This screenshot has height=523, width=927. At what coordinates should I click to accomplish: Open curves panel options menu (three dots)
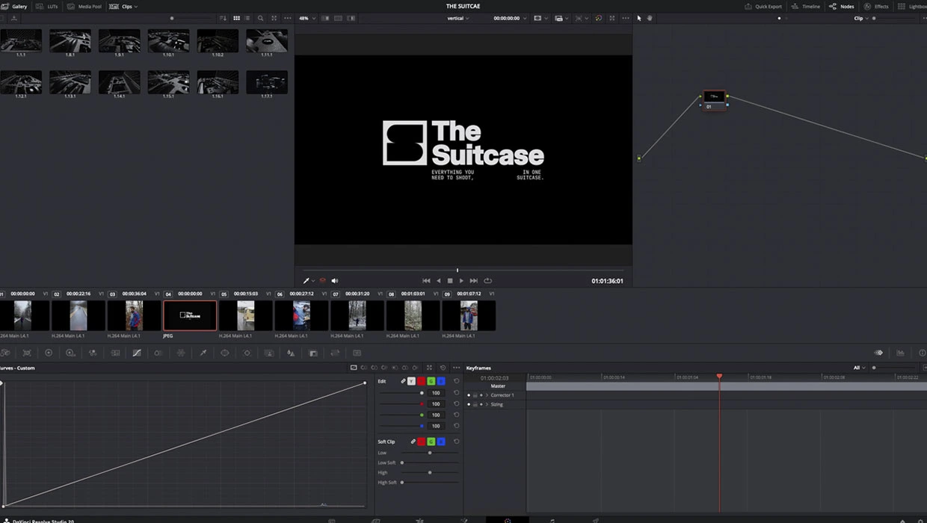(x=456, y=368)
